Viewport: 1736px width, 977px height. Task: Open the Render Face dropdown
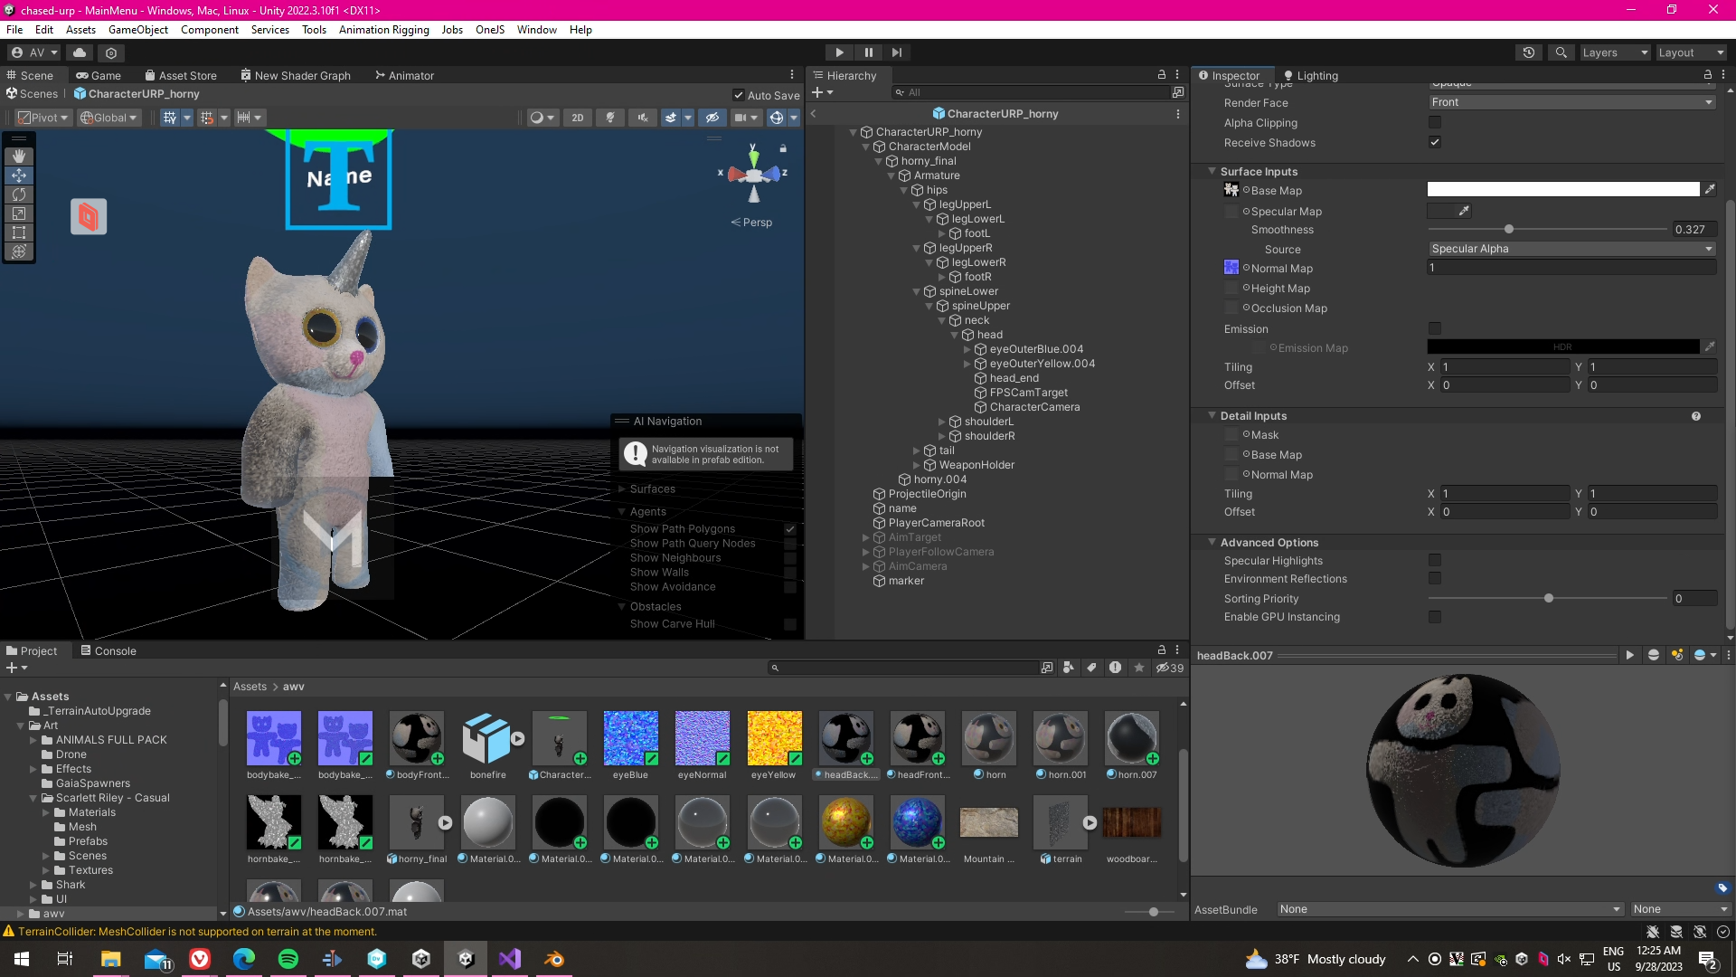pyautogui.click(x=1571, y=102)
